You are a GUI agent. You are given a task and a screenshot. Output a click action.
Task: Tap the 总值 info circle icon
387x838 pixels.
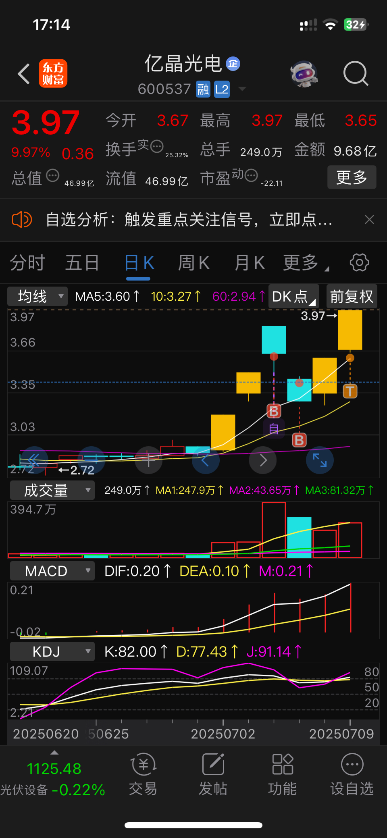tap(53, 175)
